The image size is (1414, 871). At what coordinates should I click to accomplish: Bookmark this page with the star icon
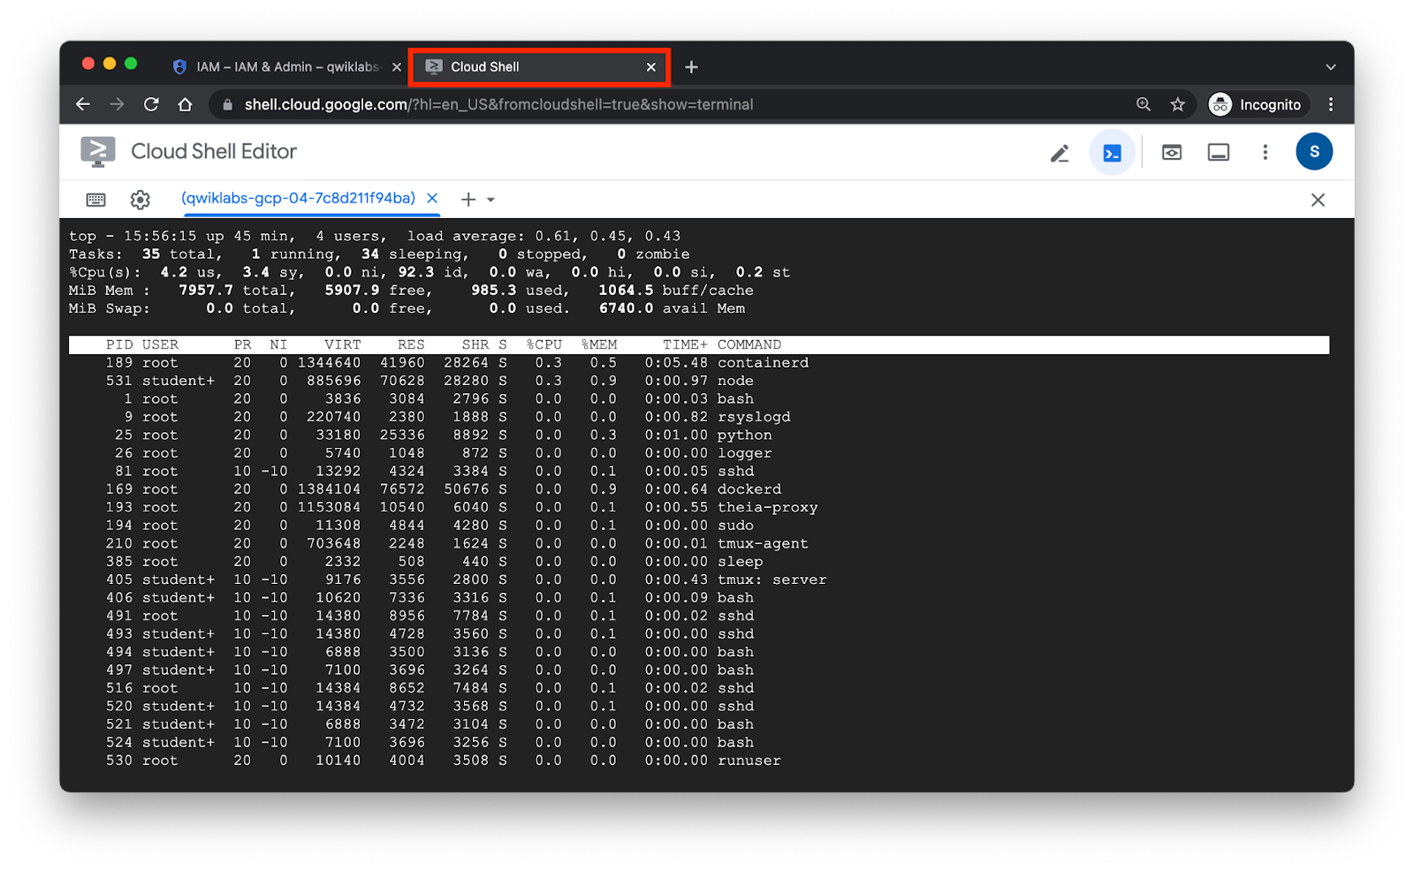coord(1177,104)
